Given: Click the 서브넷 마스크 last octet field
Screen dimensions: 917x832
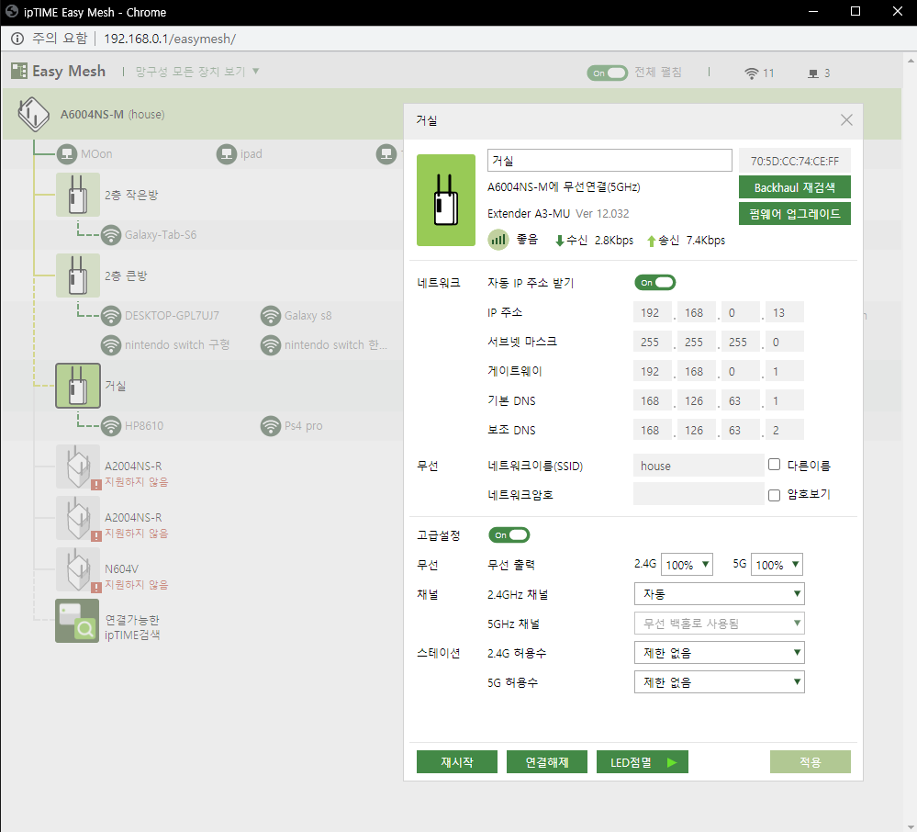Looking at the screenshot, I should click(784, 342).
